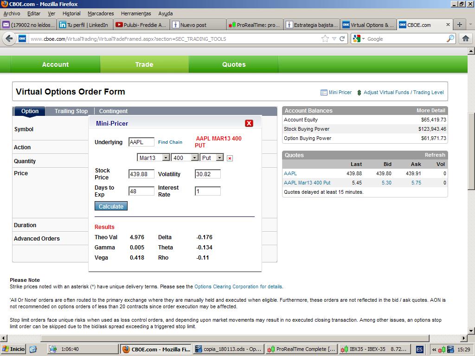Viewport: 475px width, 356px height.
Task: Switch to Contingent tab
Action: click(x=113, y=111)
